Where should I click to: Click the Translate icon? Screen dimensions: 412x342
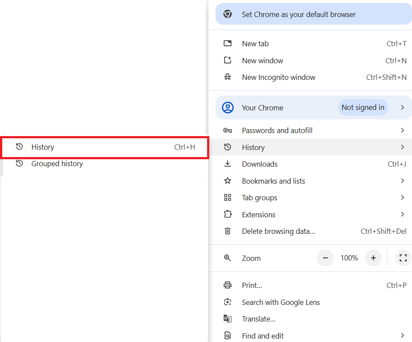228,318
